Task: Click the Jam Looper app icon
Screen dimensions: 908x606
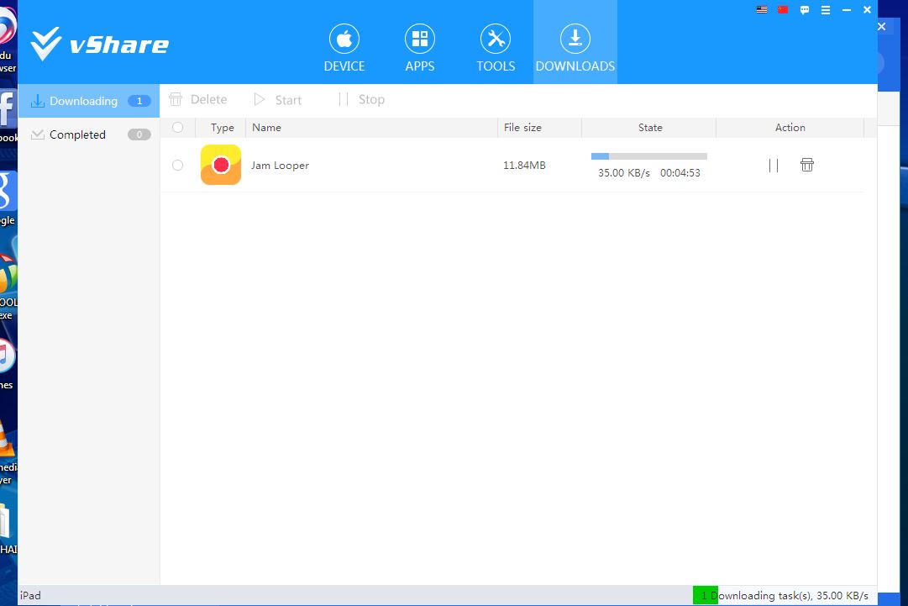Action: tap(221, 165)
